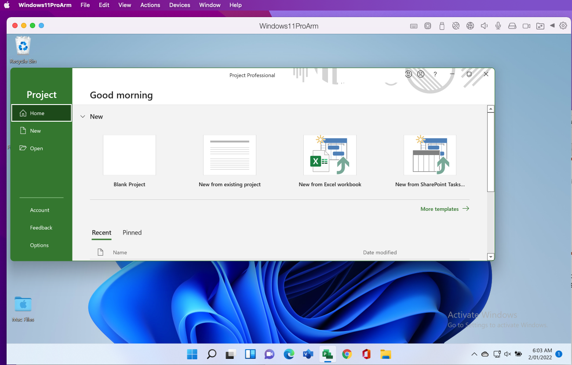Open the Devices menu in Parallels
The width and height of the screenshot is (572, 365).
(180, 5)
